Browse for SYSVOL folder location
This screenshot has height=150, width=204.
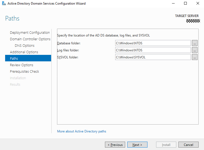[195, 57]
